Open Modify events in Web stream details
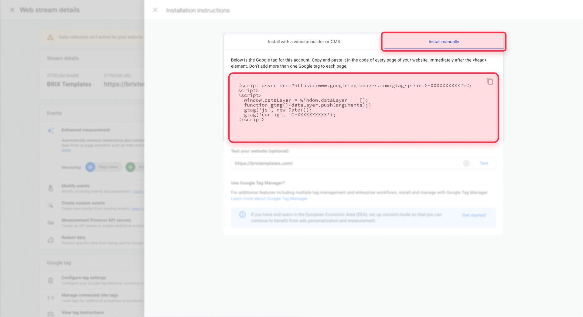The height and width of the screenshot is (317, 583). click(92, 188)
